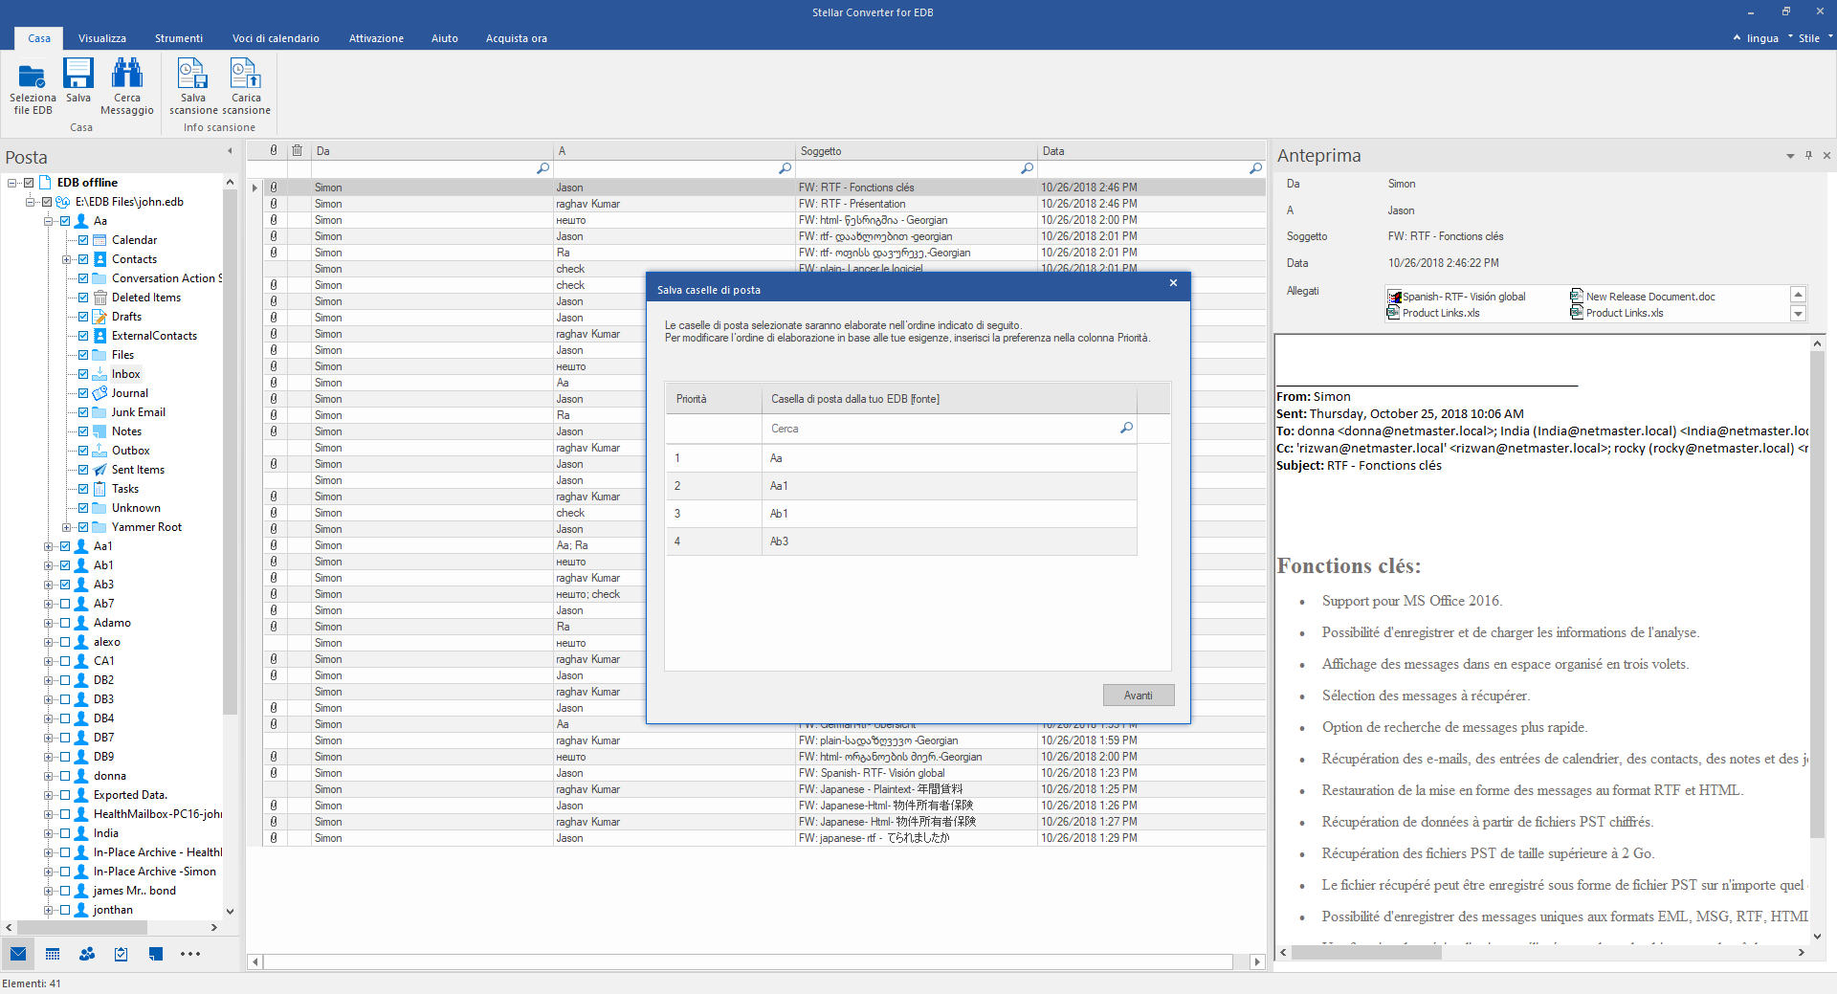Enable the Adamo mailbox checkbox

coord(65,623)
